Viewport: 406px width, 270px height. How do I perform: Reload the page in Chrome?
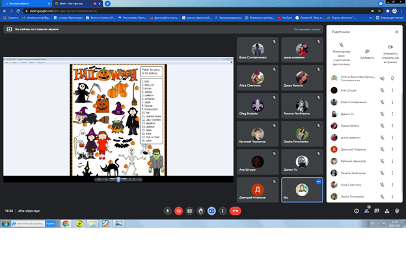pos(18,11)
